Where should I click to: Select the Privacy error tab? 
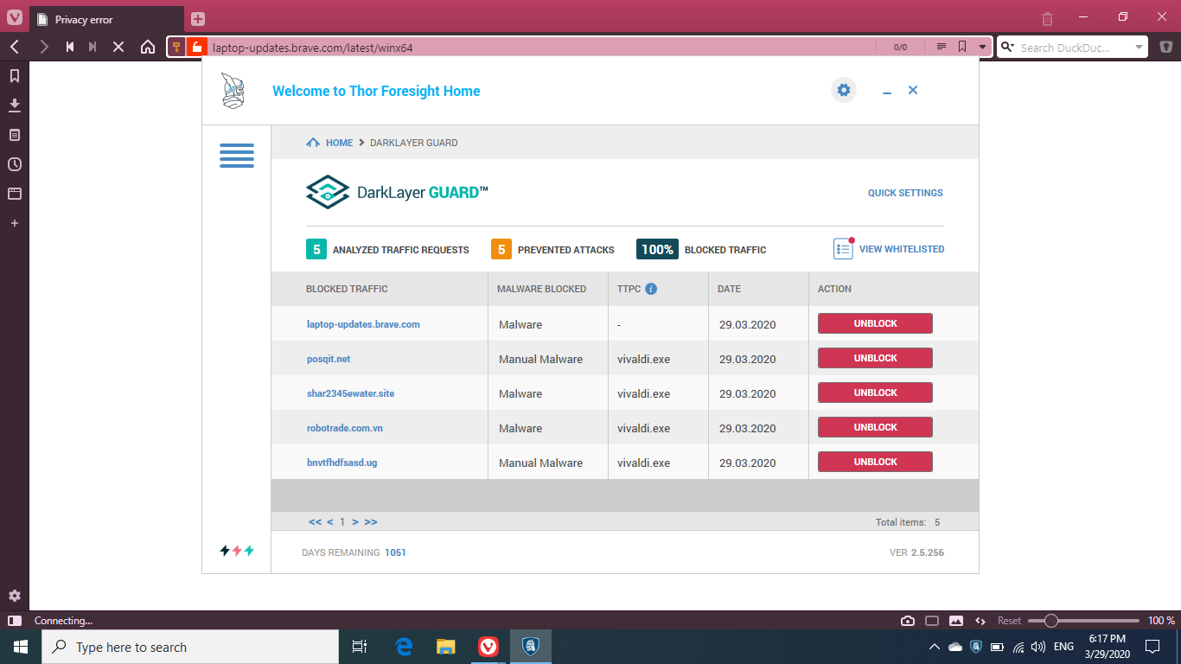(x=107, y=19)
